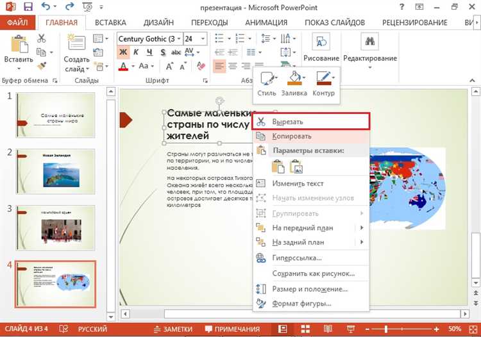Open Редактирование editing tools
This screenshot has width=481, height=337.
[x=370, y=51]
